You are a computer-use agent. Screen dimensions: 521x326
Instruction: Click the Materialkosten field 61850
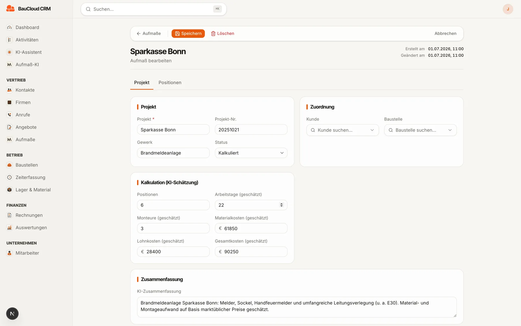251,228
